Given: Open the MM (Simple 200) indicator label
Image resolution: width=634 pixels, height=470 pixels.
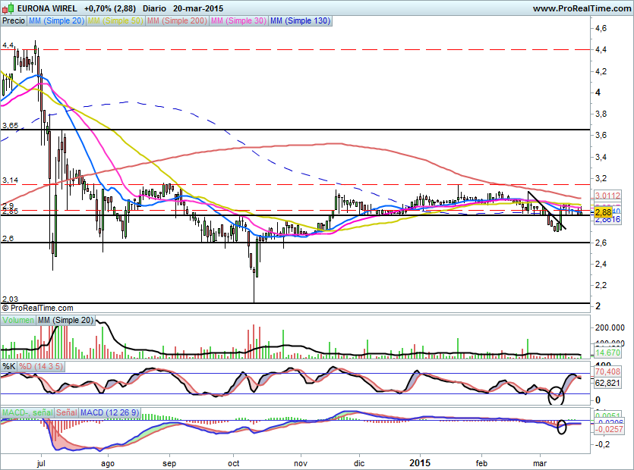Looking at the screenshot, I should (177, 20).
